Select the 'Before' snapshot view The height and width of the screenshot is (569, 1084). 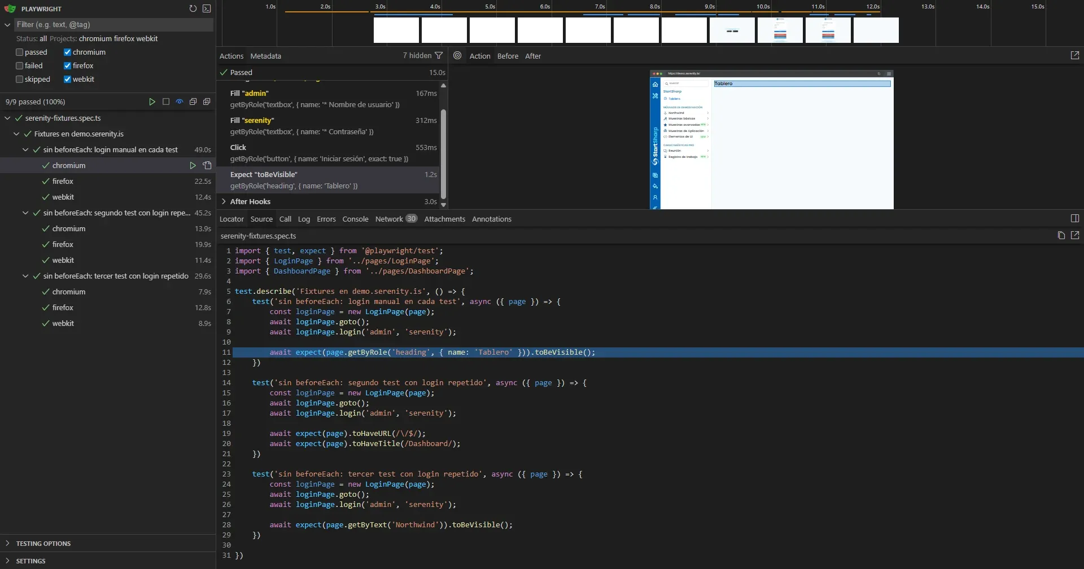(x=508, y=56)
